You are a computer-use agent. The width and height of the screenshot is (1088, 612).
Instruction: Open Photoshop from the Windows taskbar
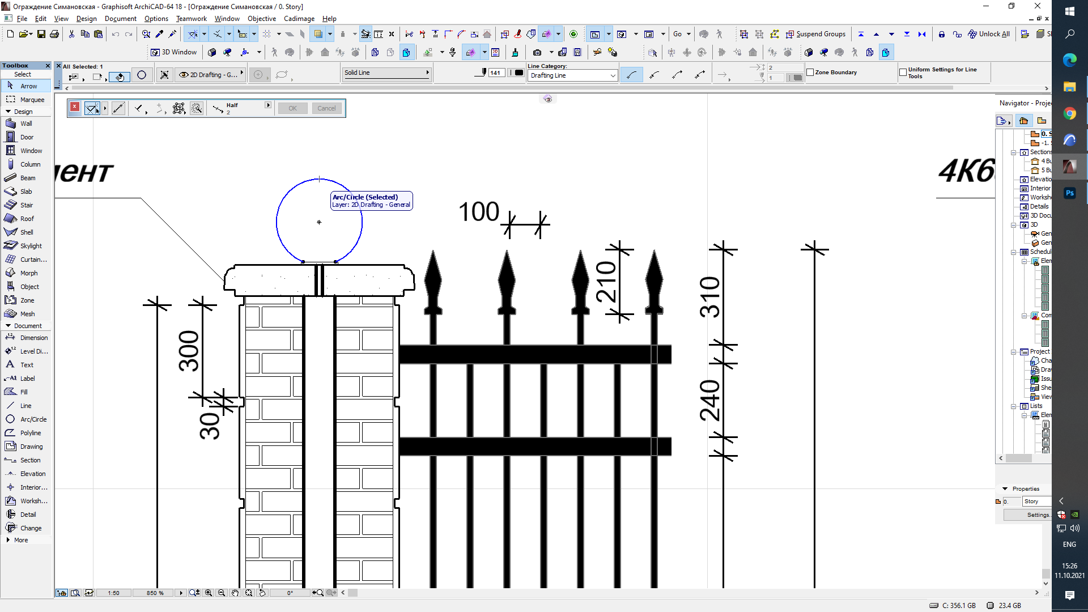(1069, 193)
